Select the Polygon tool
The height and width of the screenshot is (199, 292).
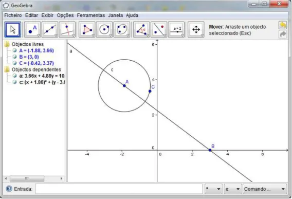click(x=87, y=30)
